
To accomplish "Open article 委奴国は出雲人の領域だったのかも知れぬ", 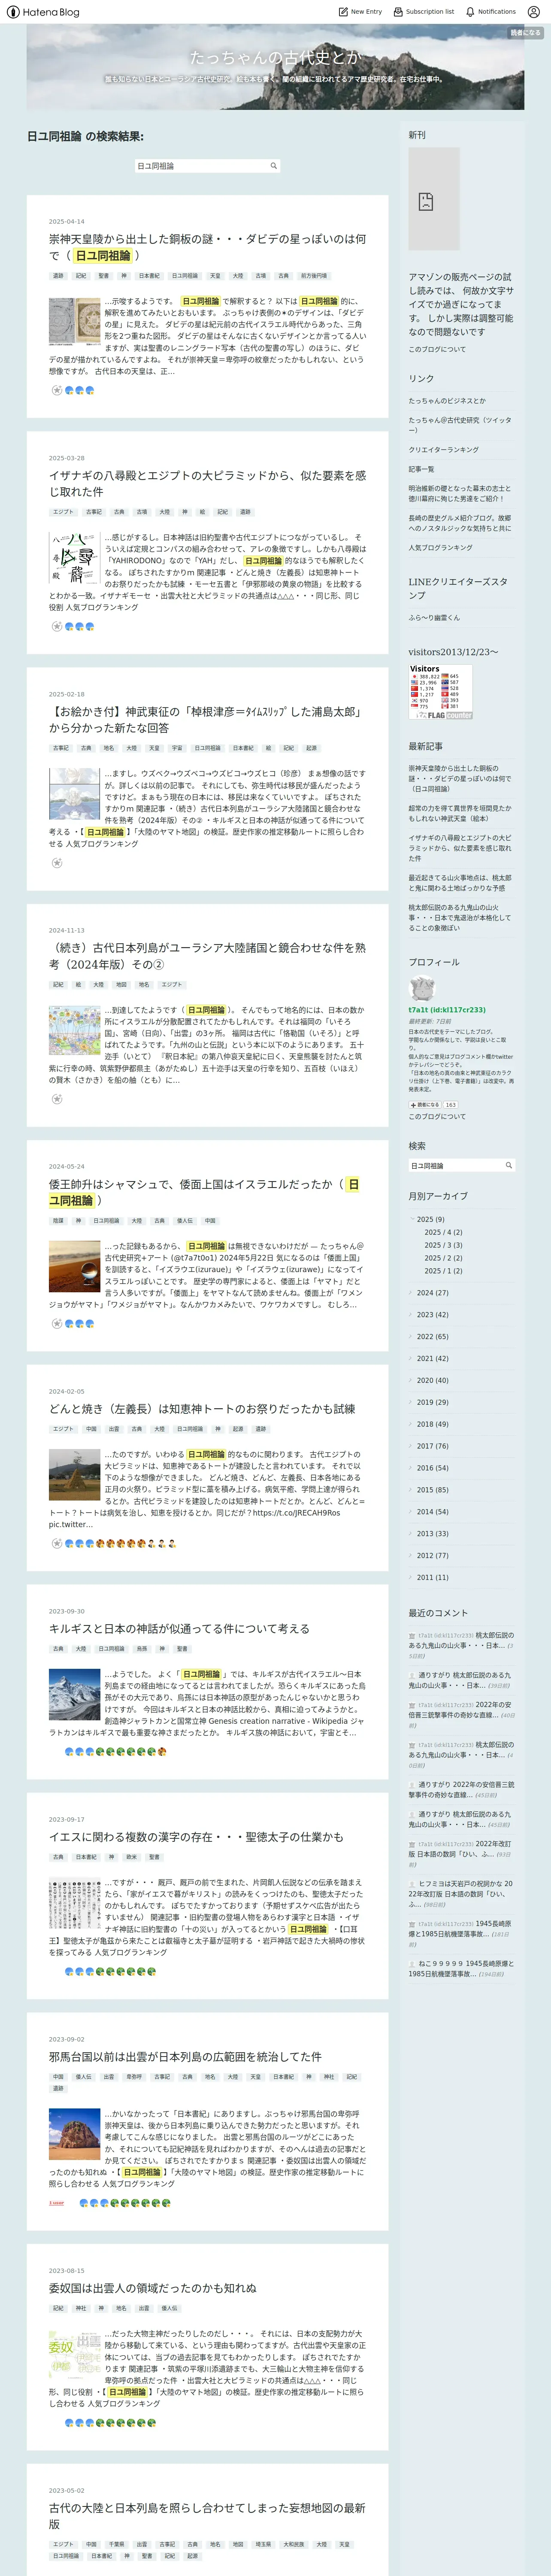I will pos(153,2288).
